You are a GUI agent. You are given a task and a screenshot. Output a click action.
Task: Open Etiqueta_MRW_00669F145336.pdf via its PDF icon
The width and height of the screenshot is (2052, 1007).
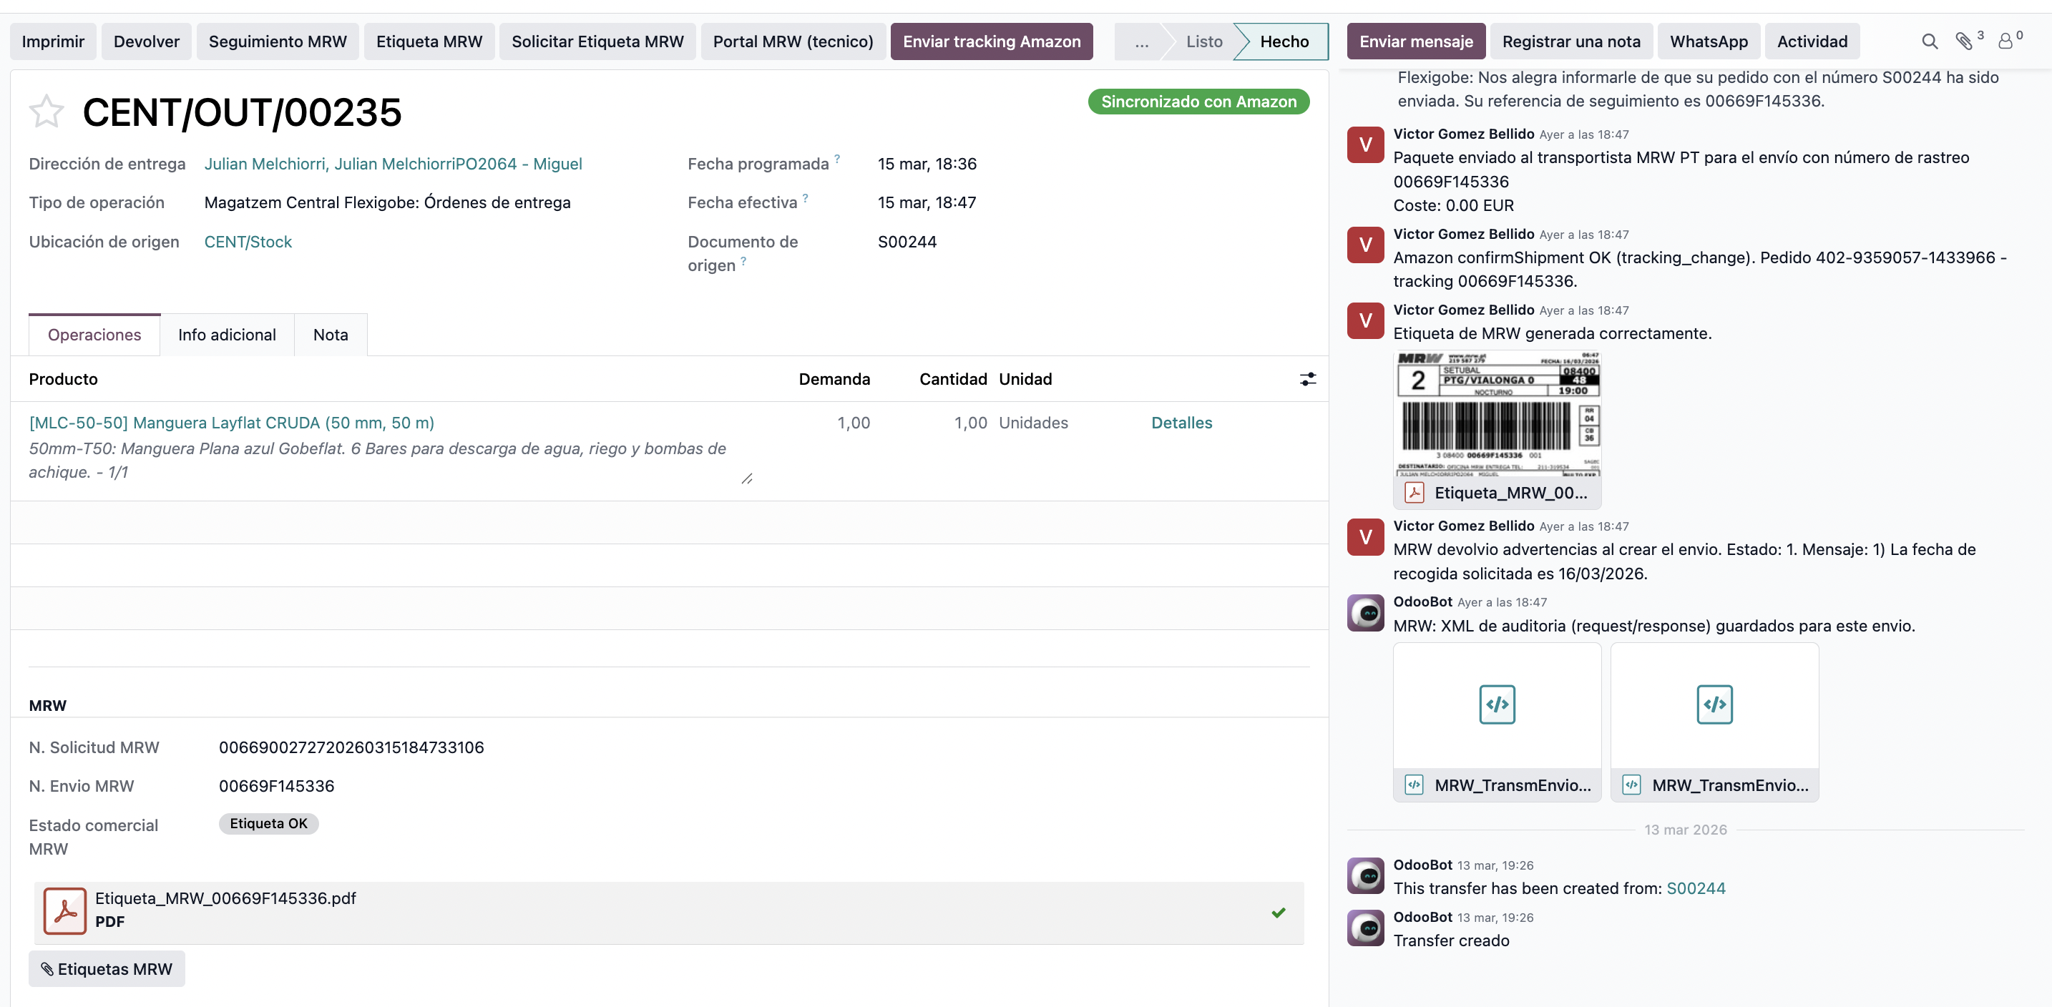[64, 910]
